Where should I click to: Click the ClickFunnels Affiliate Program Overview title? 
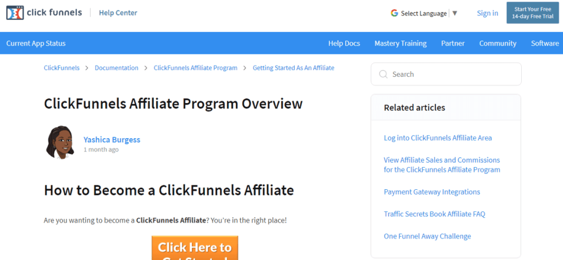[173, 104]
